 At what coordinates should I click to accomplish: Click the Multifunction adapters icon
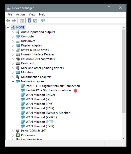click(18, 77)
